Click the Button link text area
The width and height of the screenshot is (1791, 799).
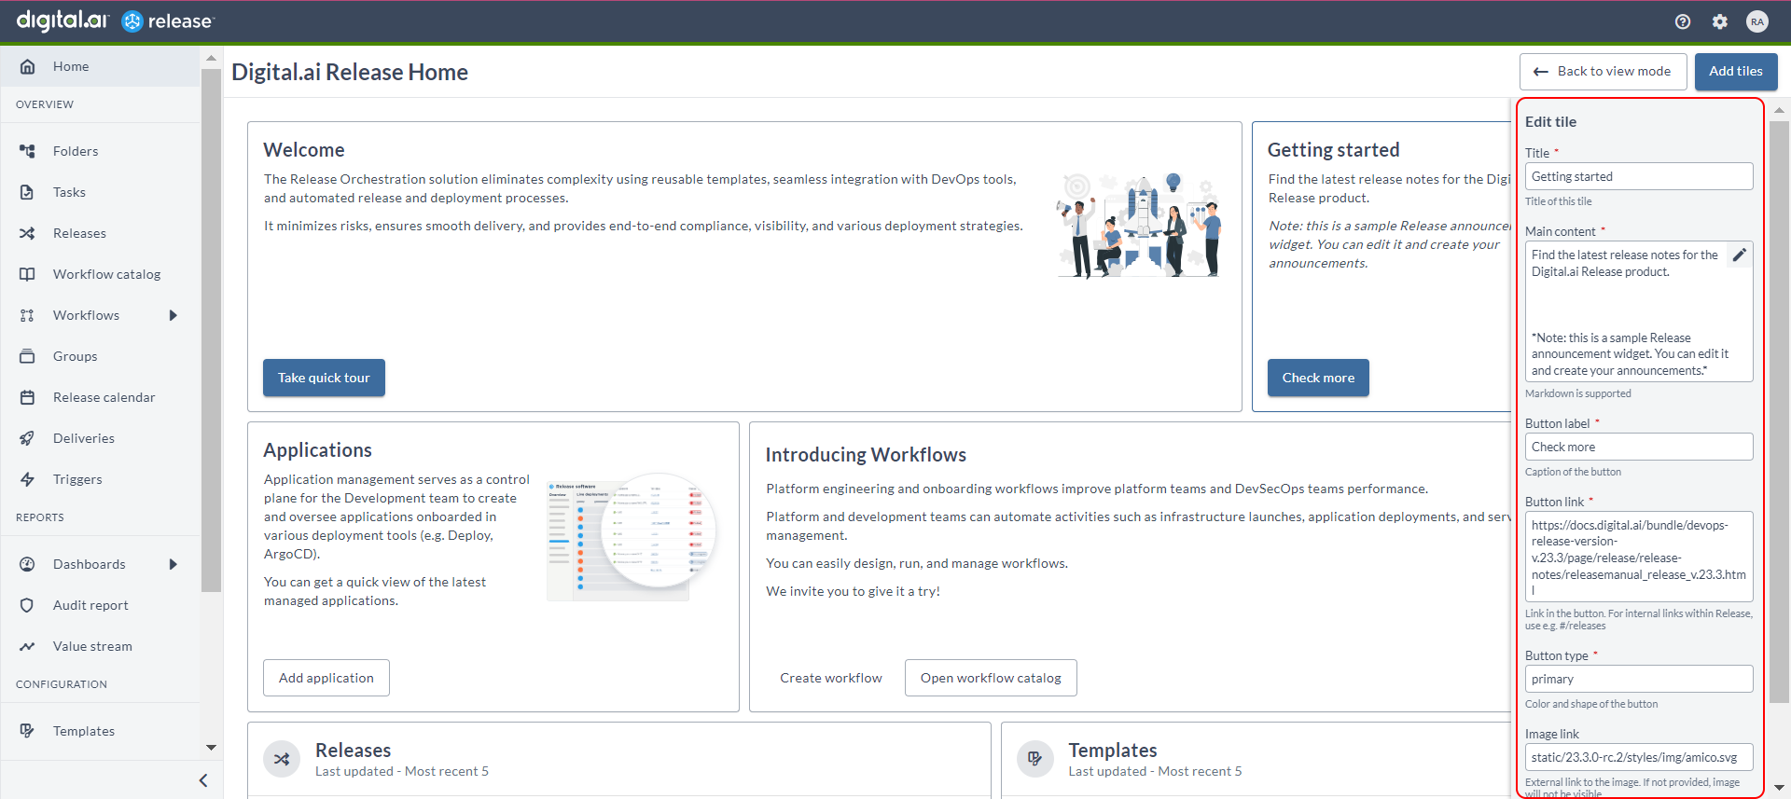tap(1639, 557)
